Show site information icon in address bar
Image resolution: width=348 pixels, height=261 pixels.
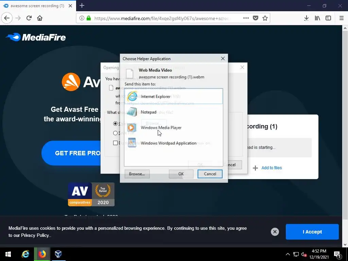pyautogui.click(x=82, y=18)
